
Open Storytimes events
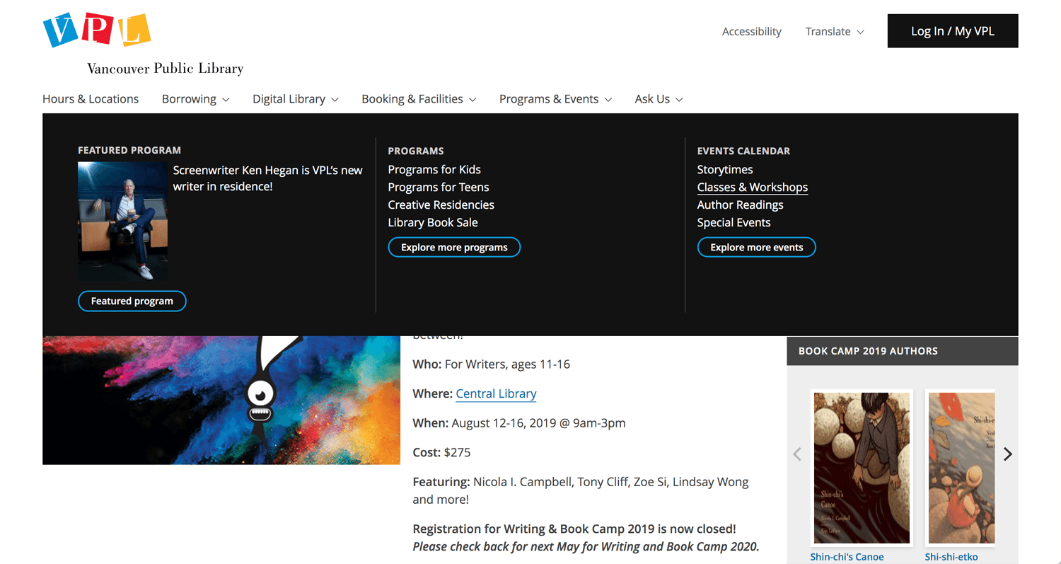pyautogui.click(x=725, y=170)
